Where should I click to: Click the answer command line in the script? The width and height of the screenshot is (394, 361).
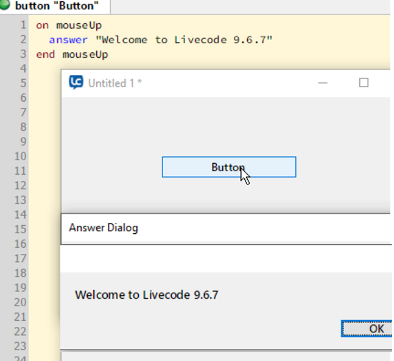pyautogui.click(x=161, y=40)
